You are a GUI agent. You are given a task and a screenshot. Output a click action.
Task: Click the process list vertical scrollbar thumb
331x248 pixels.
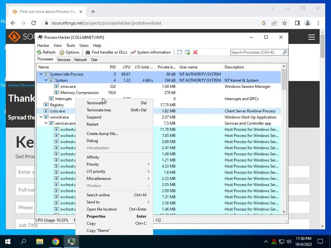click(x=284, y=79)
